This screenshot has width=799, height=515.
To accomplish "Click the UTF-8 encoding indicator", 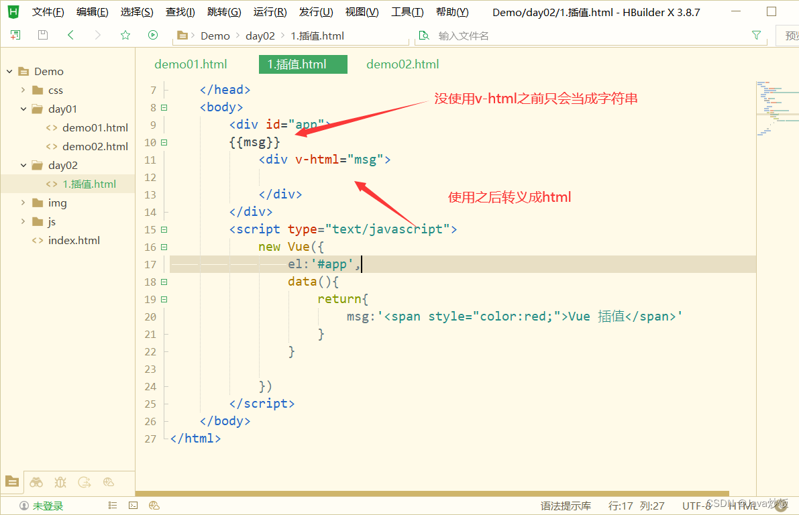I will tap(696, 506).
